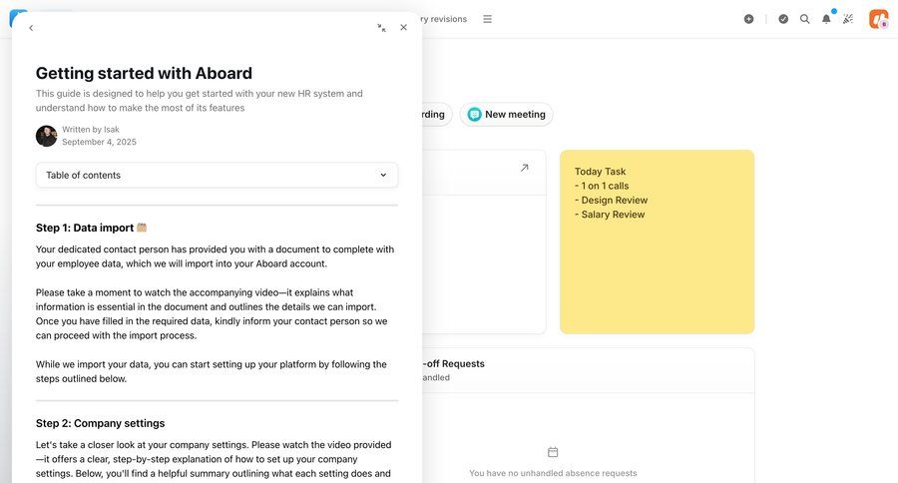This screenshot has width=898, height=483.
Task: Click the box emoji next to Data import
Action: [142, 228]
